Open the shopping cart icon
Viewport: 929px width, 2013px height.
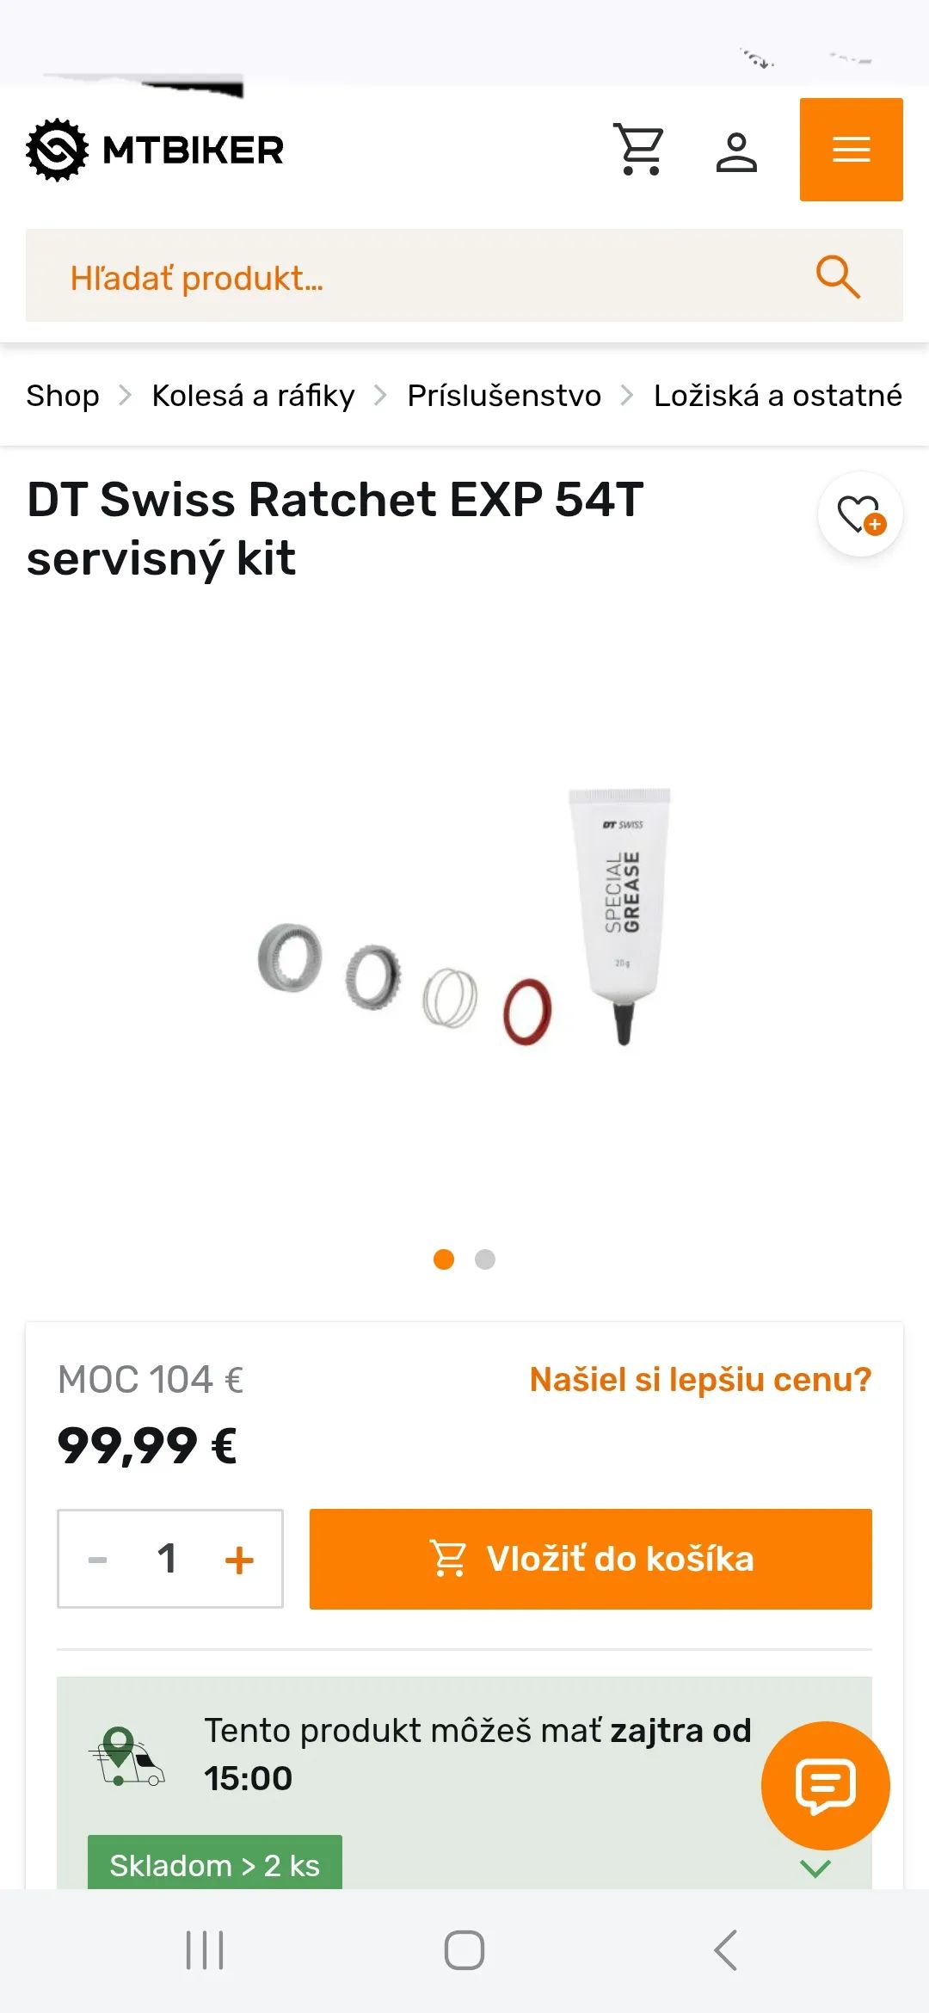click(639, 150)
